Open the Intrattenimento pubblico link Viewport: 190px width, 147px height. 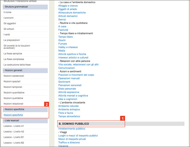(x=72, y=129)
